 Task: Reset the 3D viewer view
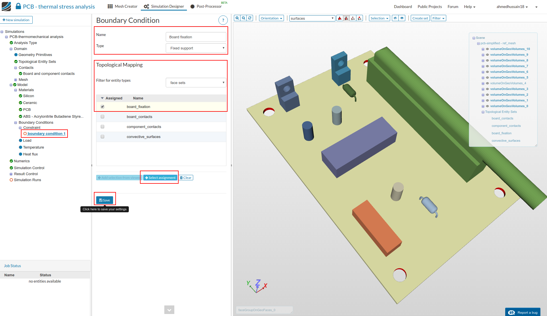click(250, 18)
